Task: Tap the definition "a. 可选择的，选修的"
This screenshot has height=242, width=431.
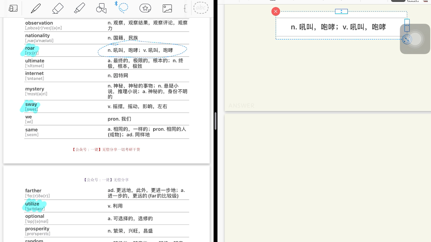Action: pyautogui.click(x=130, y=218)
